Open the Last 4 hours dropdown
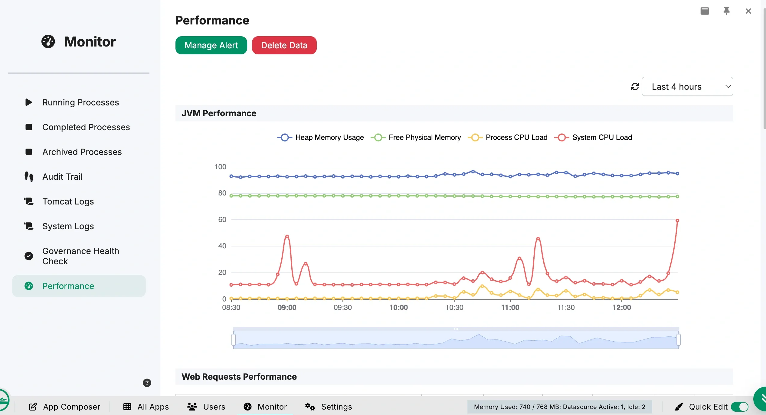The image size is (766, 415). click(x=687, y=87)
